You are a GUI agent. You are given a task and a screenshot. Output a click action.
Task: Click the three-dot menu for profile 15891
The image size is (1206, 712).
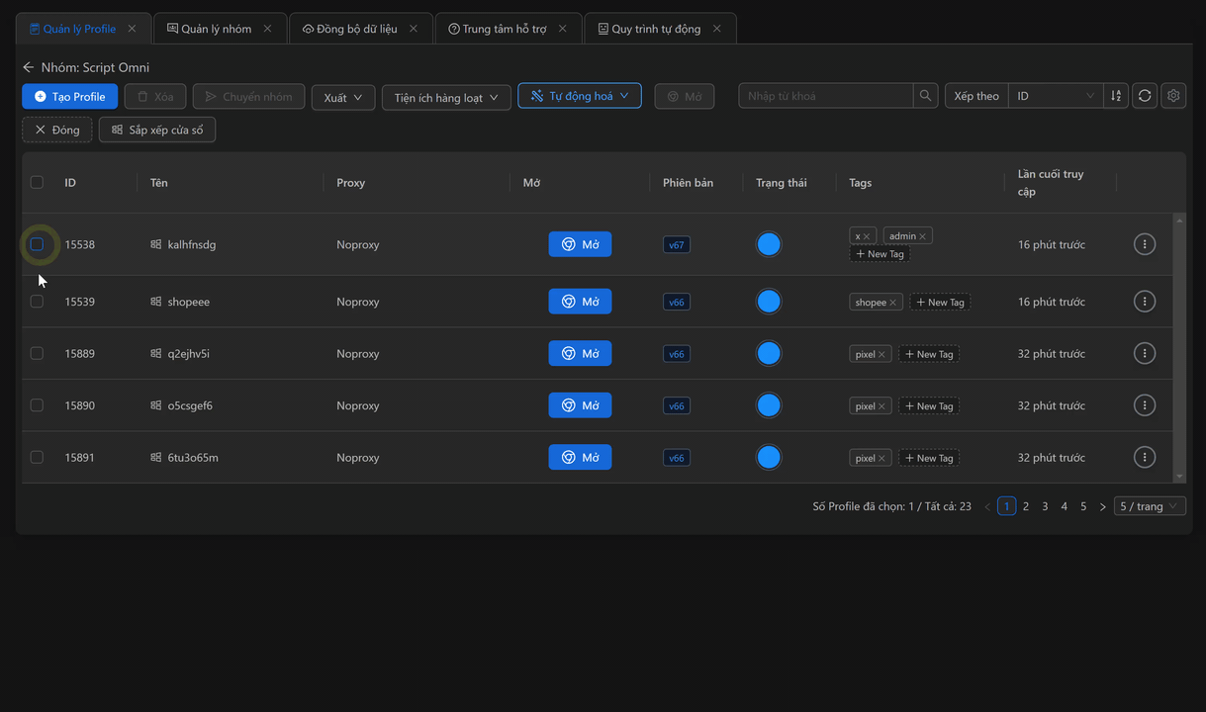pos(1145,457)
